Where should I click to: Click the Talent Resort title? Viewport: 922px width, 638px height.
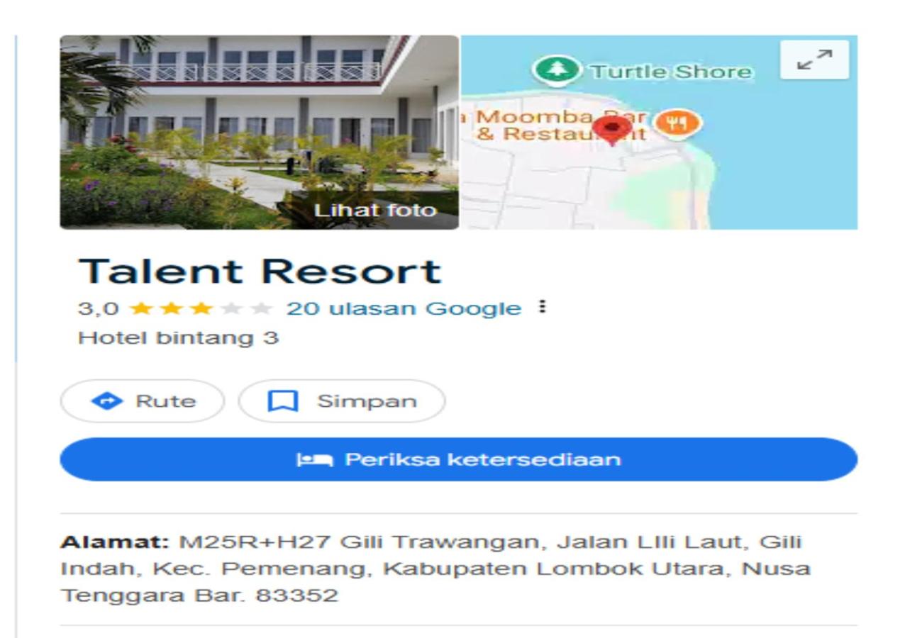pos(260,271)
